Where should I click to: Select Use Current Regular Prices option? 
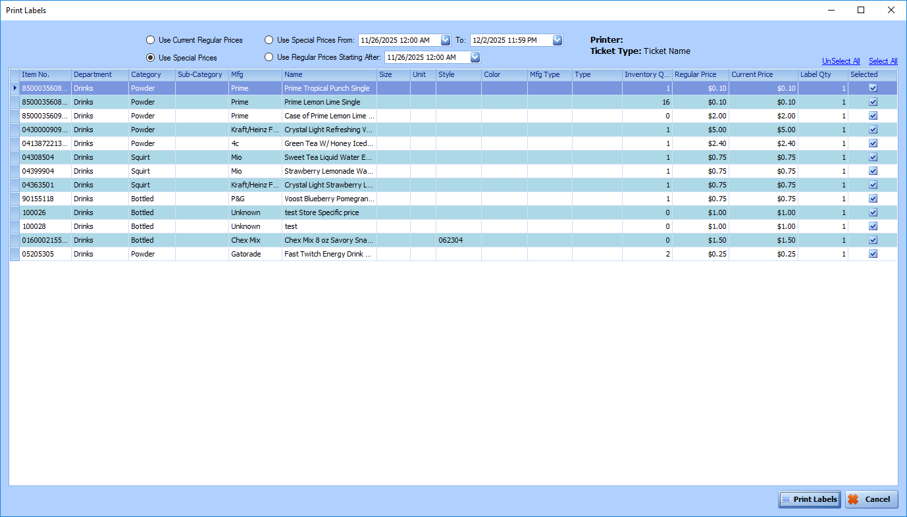tap(151, 40)
